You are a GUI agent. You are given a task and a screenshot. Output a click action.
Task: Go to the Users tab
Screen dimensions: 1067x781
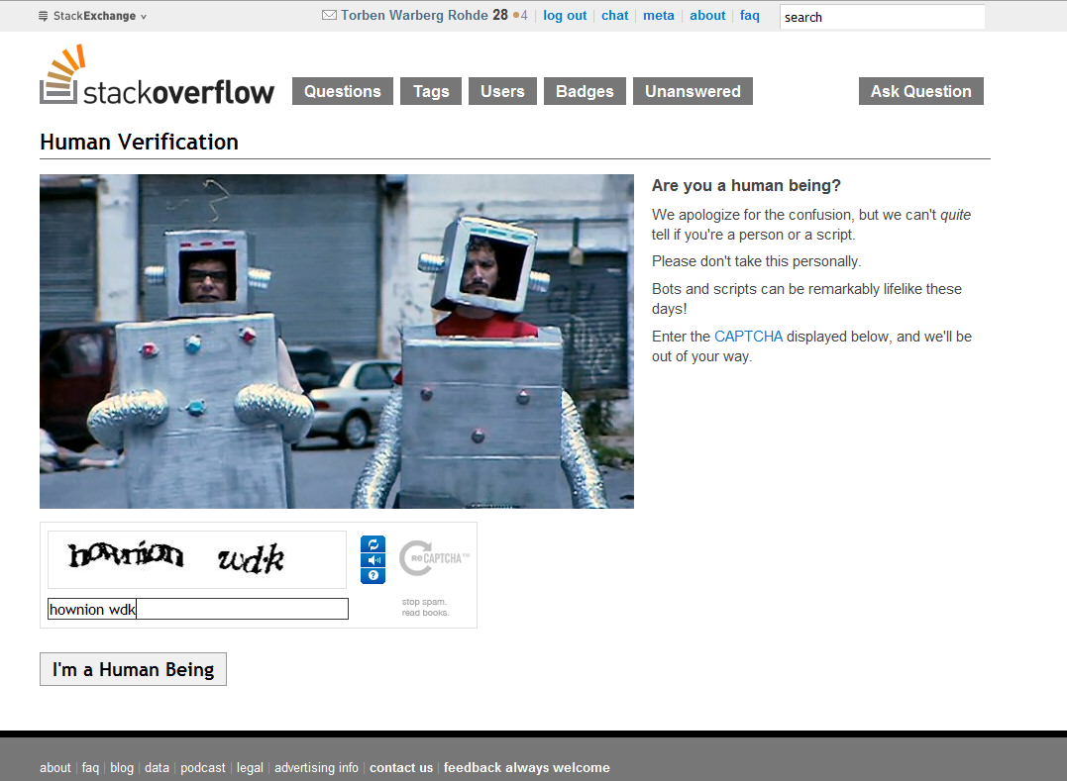pyautogui.click(x=502, y=91)
